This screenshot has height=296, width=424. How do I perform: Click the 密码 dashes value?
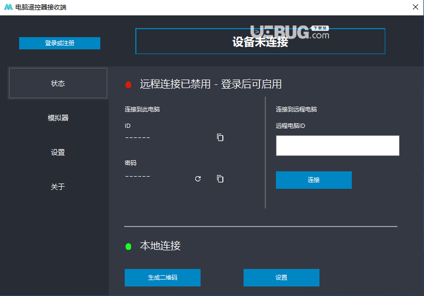(x=137, y=176)
